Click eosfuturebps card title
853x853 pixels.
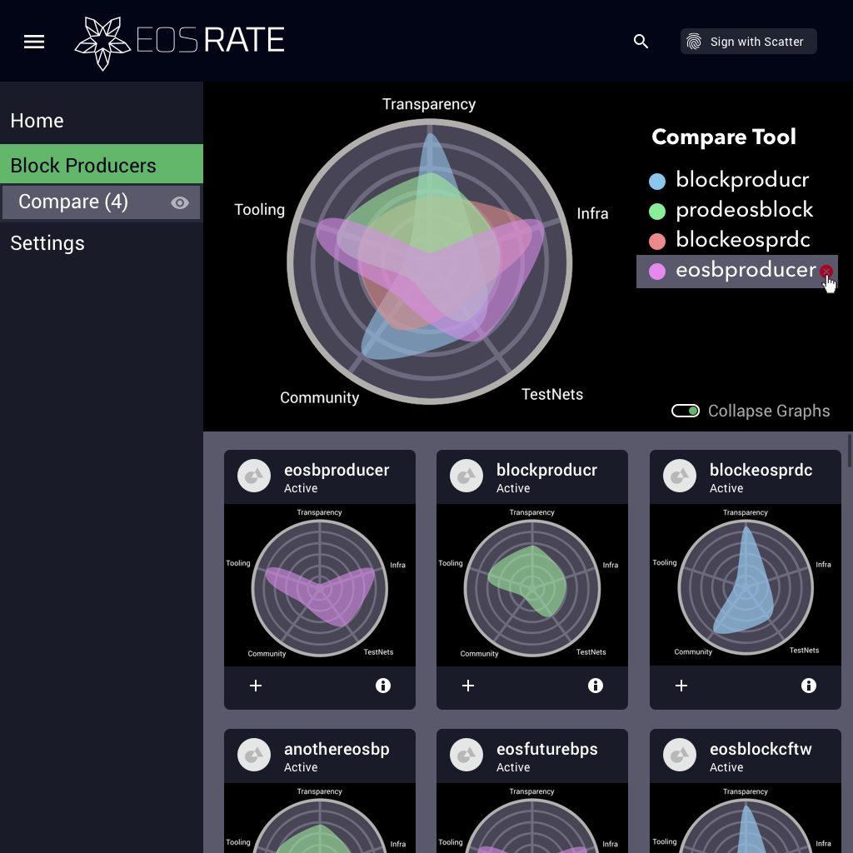546,749
